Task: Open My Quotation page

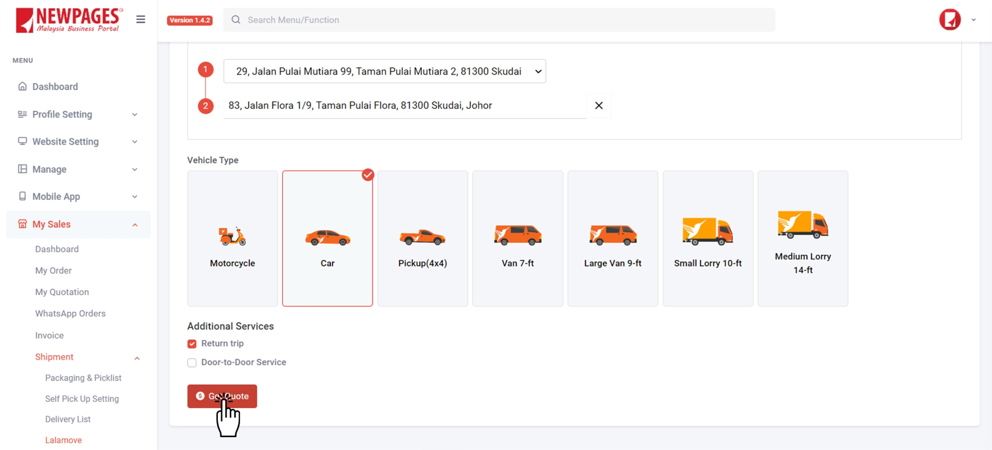Action: pos(62,292)
